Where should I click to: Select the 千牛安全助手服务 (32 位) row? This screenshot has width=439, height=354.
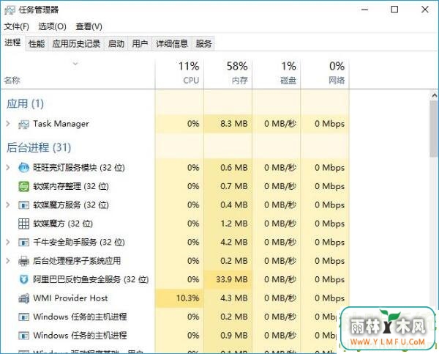[x=176, y=242]
